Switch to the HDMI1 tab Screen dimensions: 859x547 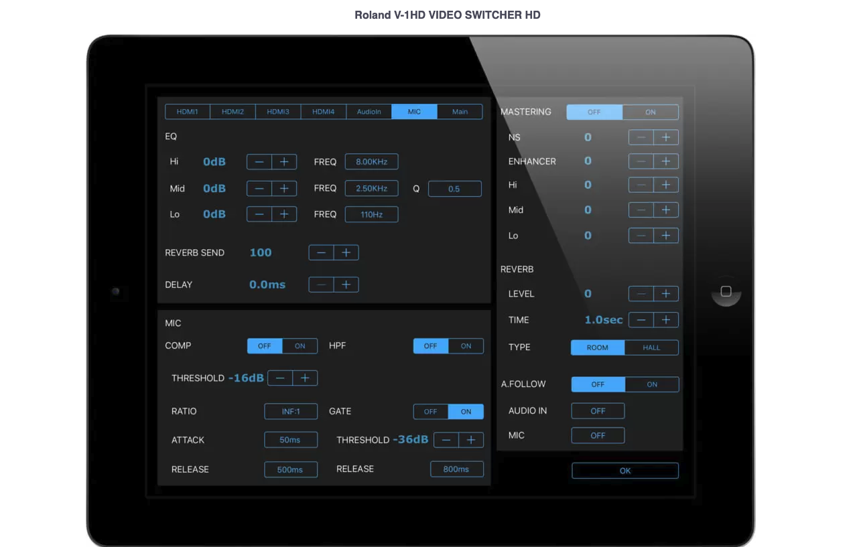(x=188, y=112)
